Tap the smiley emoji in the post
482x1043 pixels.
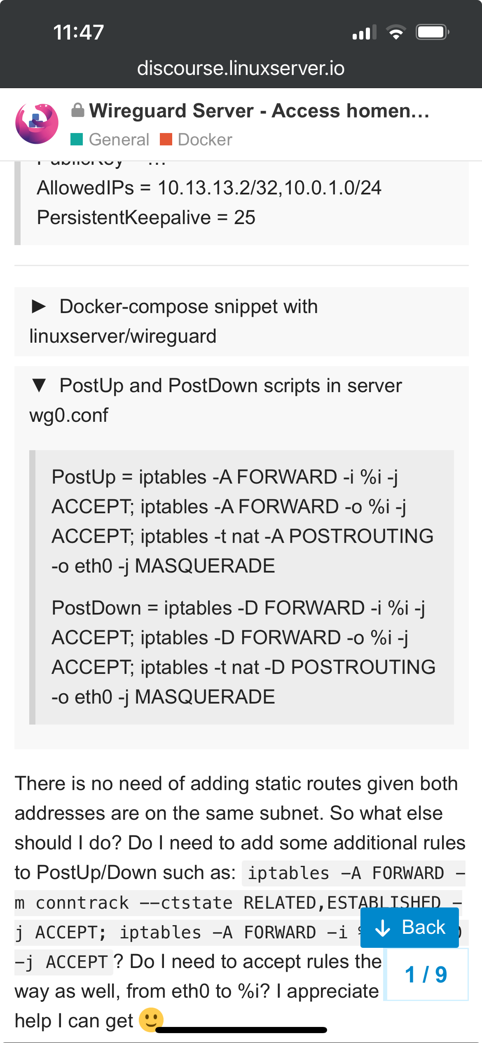pyautogui.click(x=151, y=1020)
